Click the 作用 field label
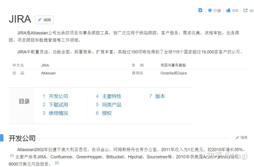254x167 pixels. [x=138, y=65]
